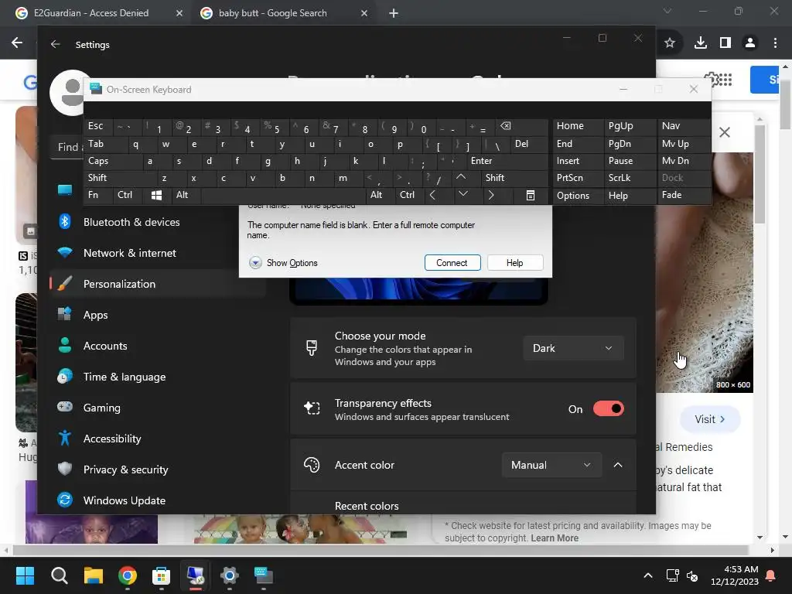
Task: Open File Explorer from taskbar
Action: (94, 575)
